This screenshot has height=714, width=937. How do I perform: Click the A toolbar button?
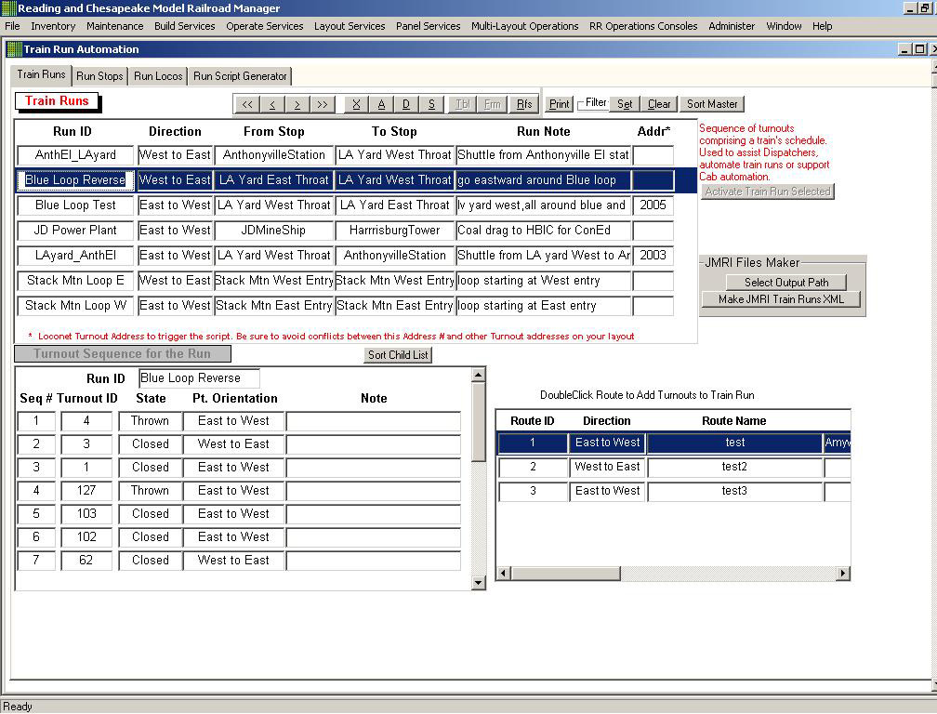(x=381, y=104)
